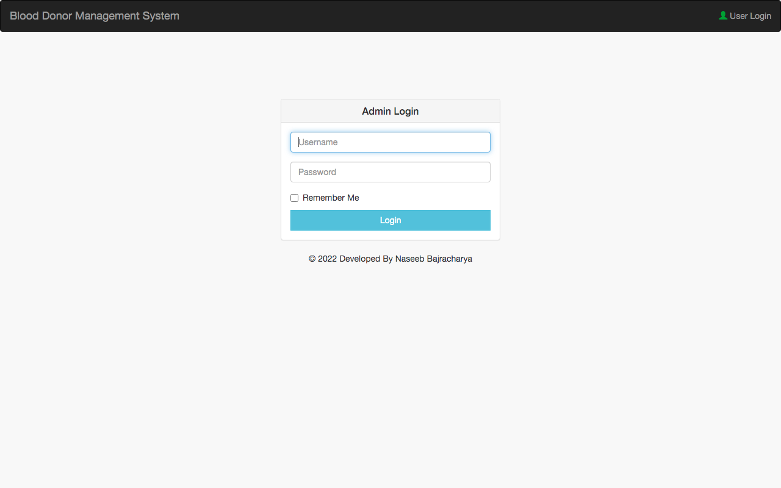
Task: Select the Password input field
Action: (390, 172)
